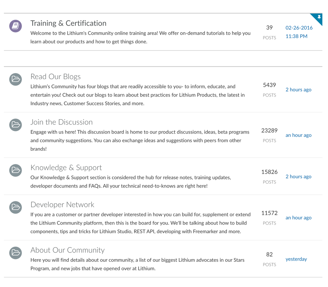Viewport: 328px width, 287px height.
Task: Go to Join the Discussion category
Action: tap(61, 122)
